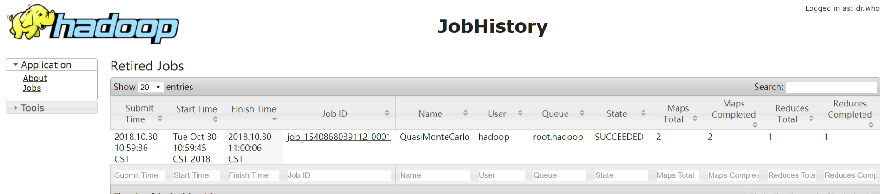Sort by Maps Total column

678,113
